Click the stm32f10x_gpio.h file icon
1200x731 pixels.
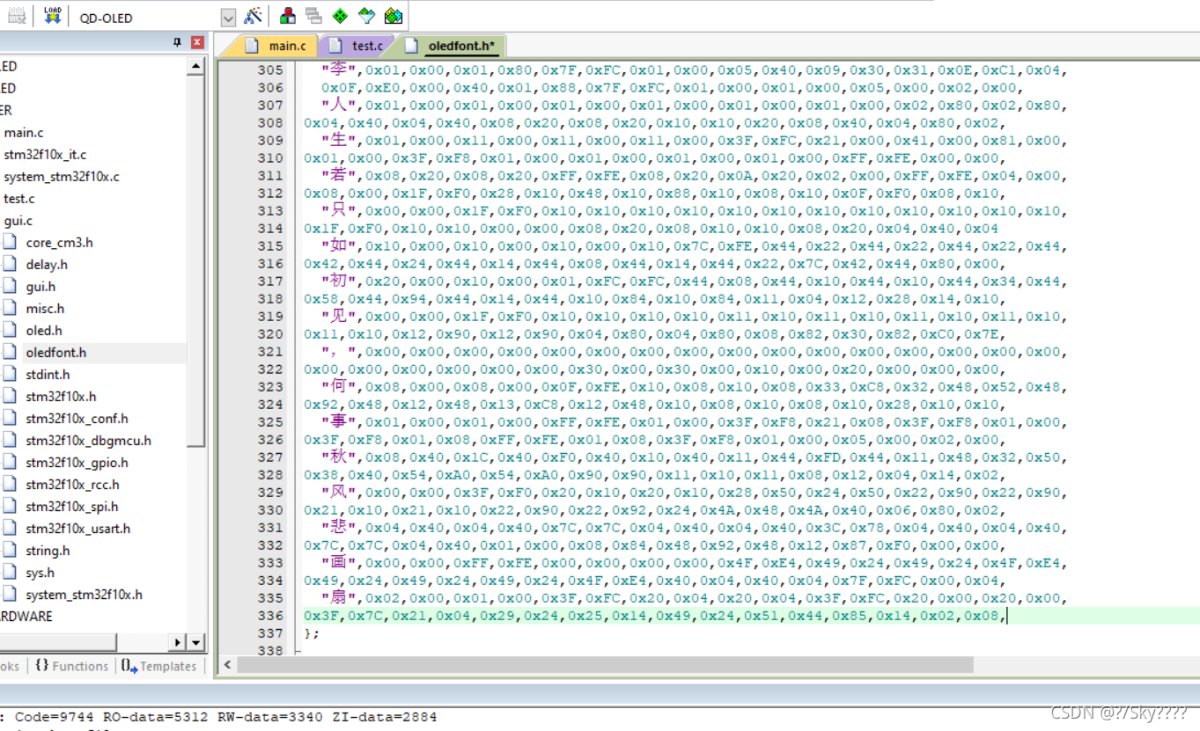[10, 462]
